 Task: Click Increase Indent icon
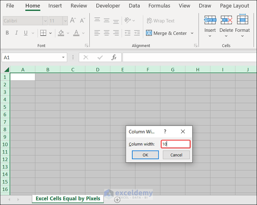pyautogui.click(x=137, y=33)
